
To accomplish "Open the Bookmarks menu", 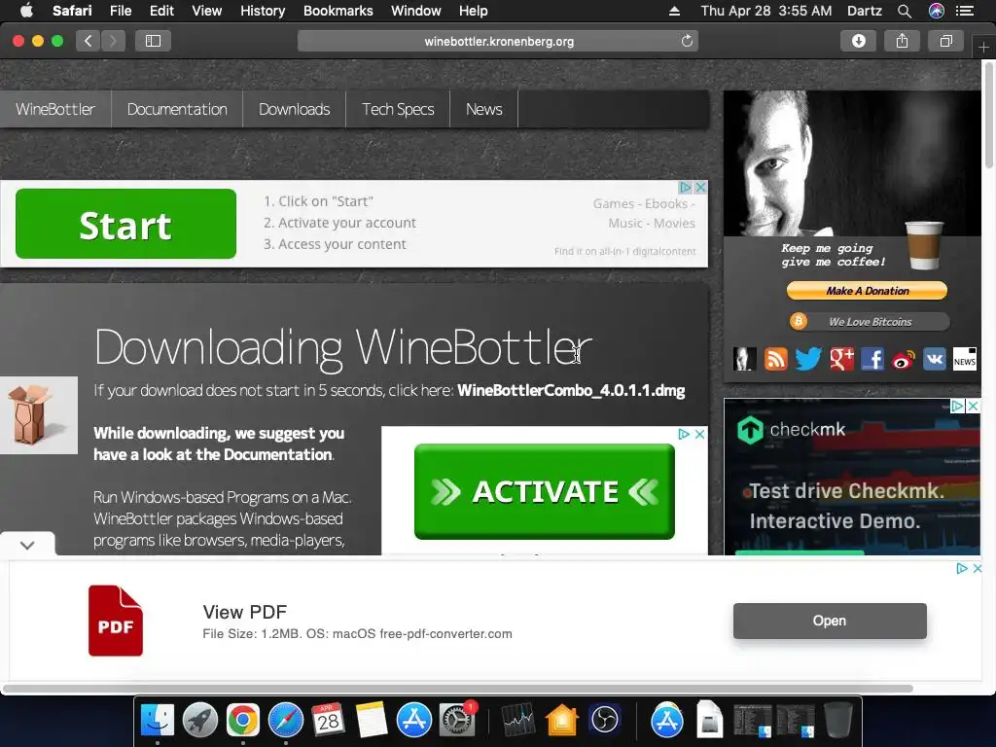I will tap(338, 11).
